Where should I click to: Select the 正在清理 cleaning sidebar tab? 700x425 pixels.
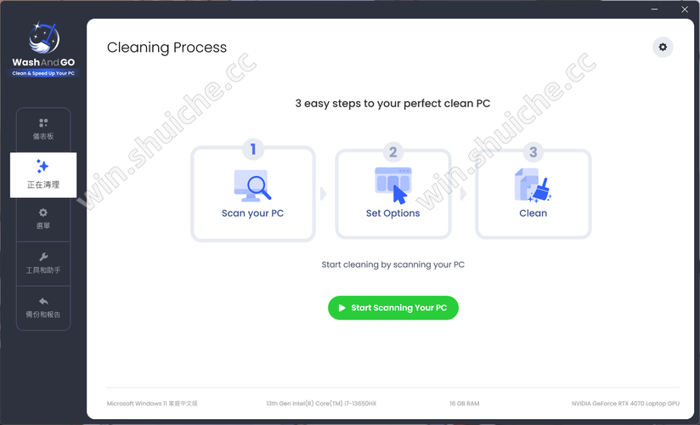[x=43, y=175]
